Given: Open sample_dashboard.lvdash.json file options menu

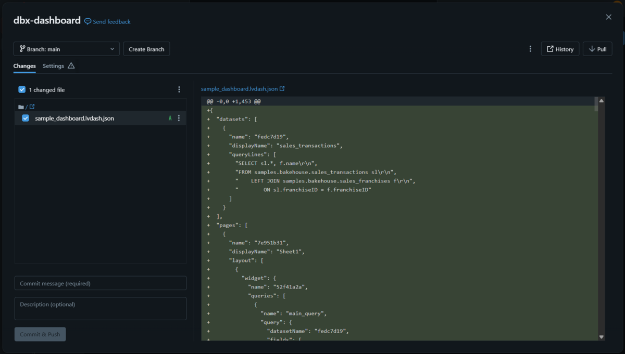Looking at the screenshot, I should tap(179, 118).
